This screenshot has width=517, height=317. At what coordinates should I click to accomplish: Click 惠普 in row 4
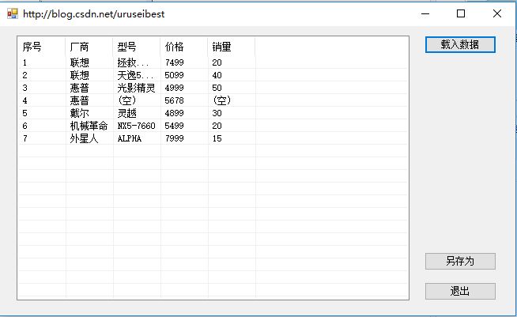80,100
